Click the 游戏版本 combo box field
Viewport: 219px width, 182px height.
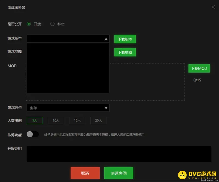tap(65, 39)
